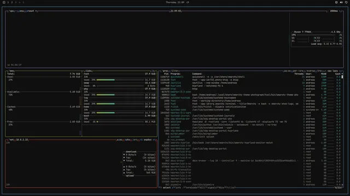Select the udiskie process row

coord(251,125)
